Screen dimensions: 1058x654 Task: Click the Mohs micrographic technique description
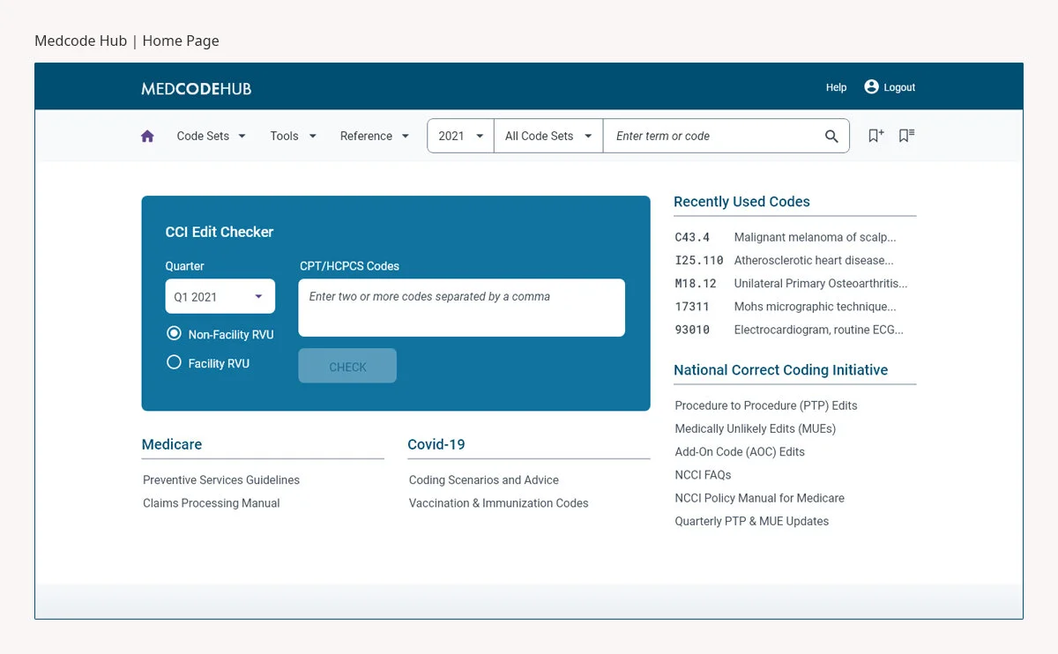coord(815,307)
